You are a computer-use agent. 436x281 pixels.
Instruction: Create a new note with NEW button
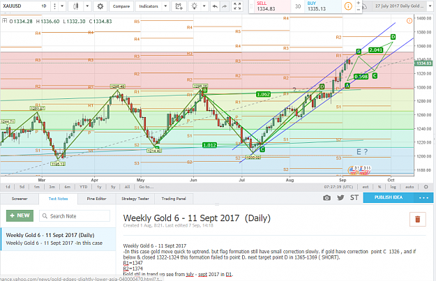pos(20,215)
